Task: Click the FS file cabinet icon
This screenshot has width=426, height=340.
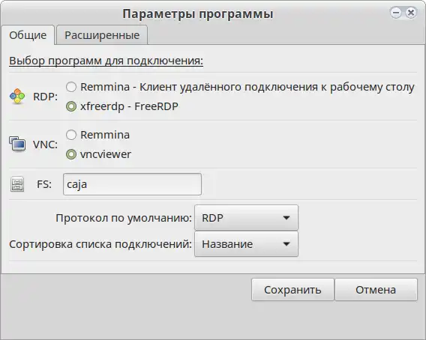Action: click(17, 184)
